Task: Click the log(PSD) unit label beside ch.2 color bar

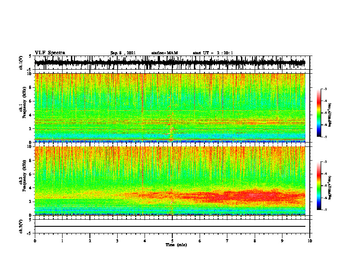Action: pos(330,187)
